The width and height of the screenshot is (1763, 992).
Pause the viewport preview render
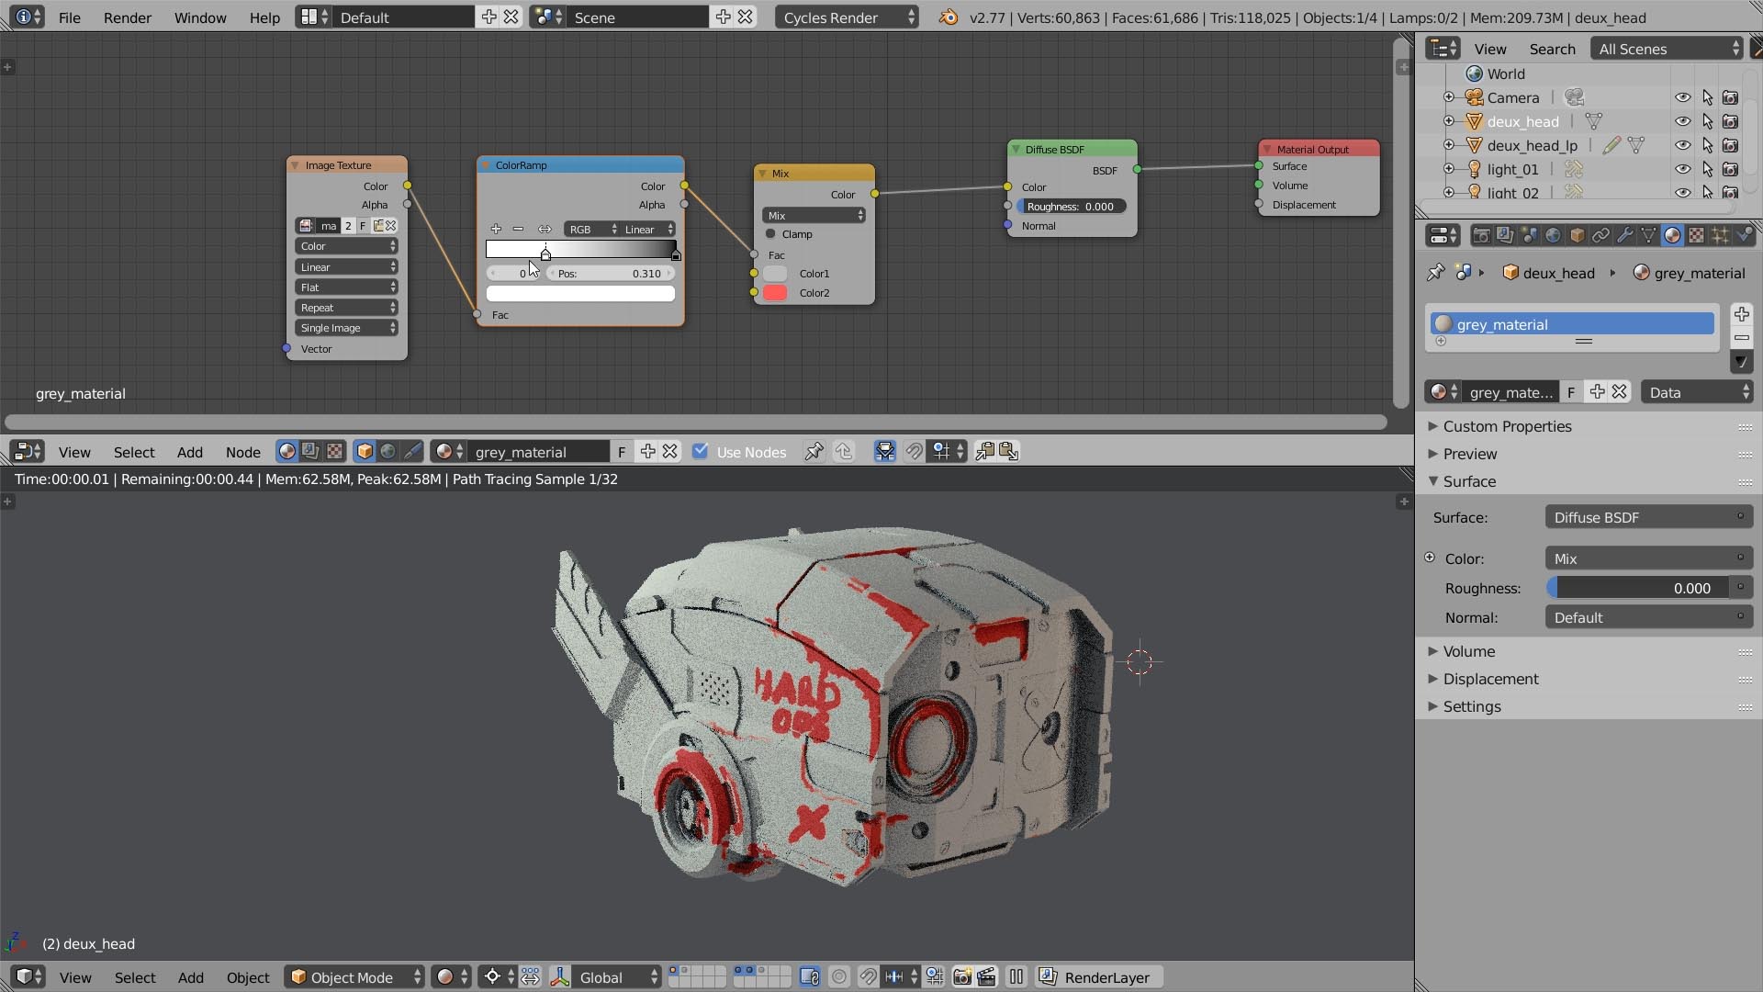coord(1016,977)
